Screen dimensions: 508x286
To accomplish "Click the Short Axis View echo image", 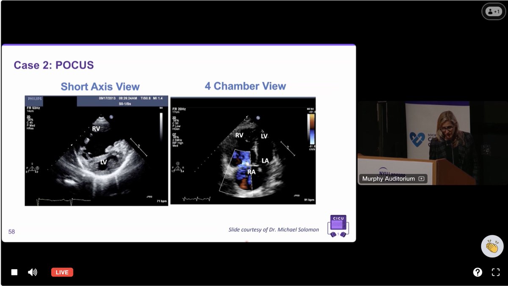I will point(97,151).
